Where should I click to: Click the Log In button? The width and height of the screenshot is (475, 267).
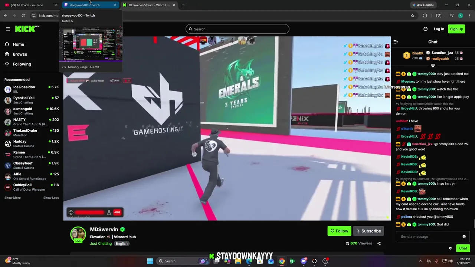pyautogui.click(x=439, y=29)
